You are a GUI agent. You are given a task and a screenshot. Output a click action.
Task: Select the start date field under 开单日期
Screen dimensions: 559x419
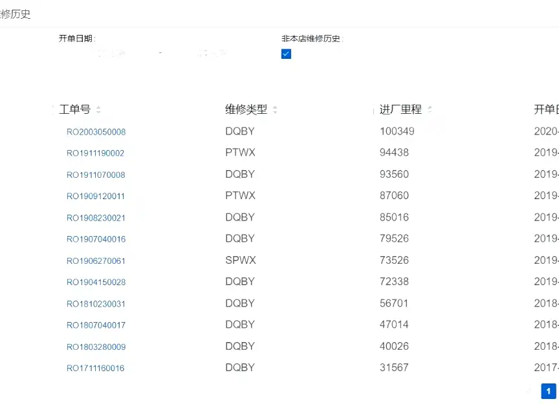point(113,54)
